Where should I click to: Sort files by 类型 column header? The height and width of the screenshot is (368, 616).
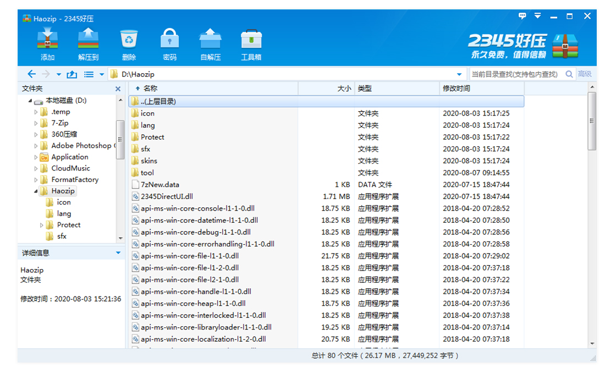pos(397,89)
